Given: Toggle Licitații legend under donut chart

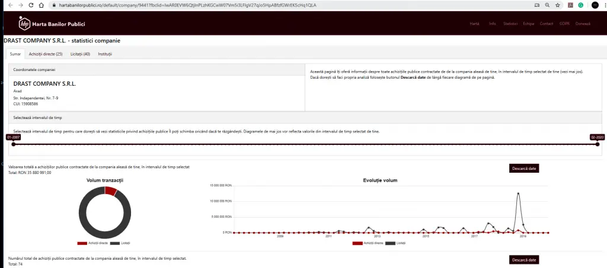Looking at the screenshot, I should (x=120, y=243).
